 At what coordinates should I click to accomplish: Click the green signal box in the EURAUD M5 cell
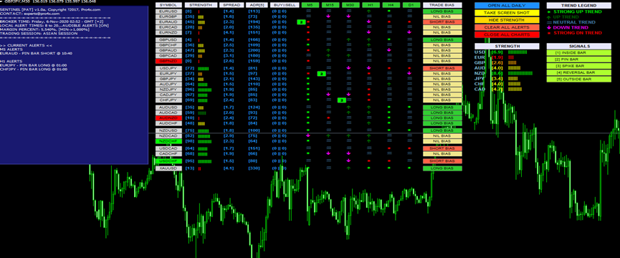click(x=301, y=22)
